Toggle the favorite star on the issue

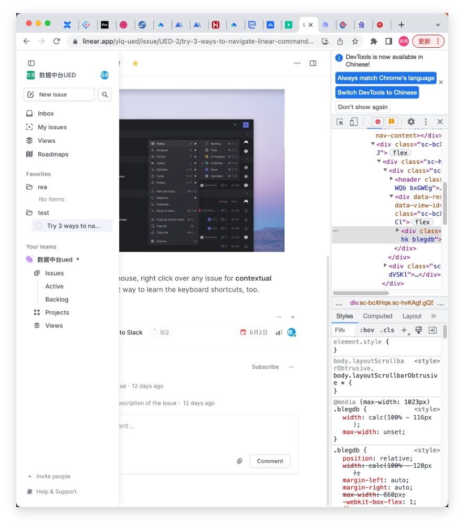click(135, 64)
